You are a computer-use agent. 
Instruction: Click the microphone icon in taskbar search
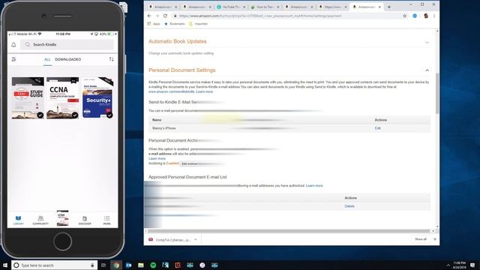tap(92, 265)
